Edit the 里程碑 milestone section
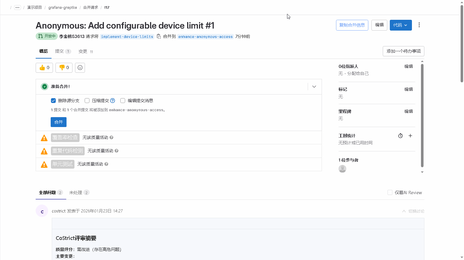This screenshot has width=464, height=260. (x=409, y=111)
